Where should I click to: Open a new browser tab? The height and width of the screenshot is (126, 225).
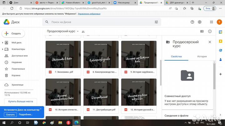coord(193,2)
